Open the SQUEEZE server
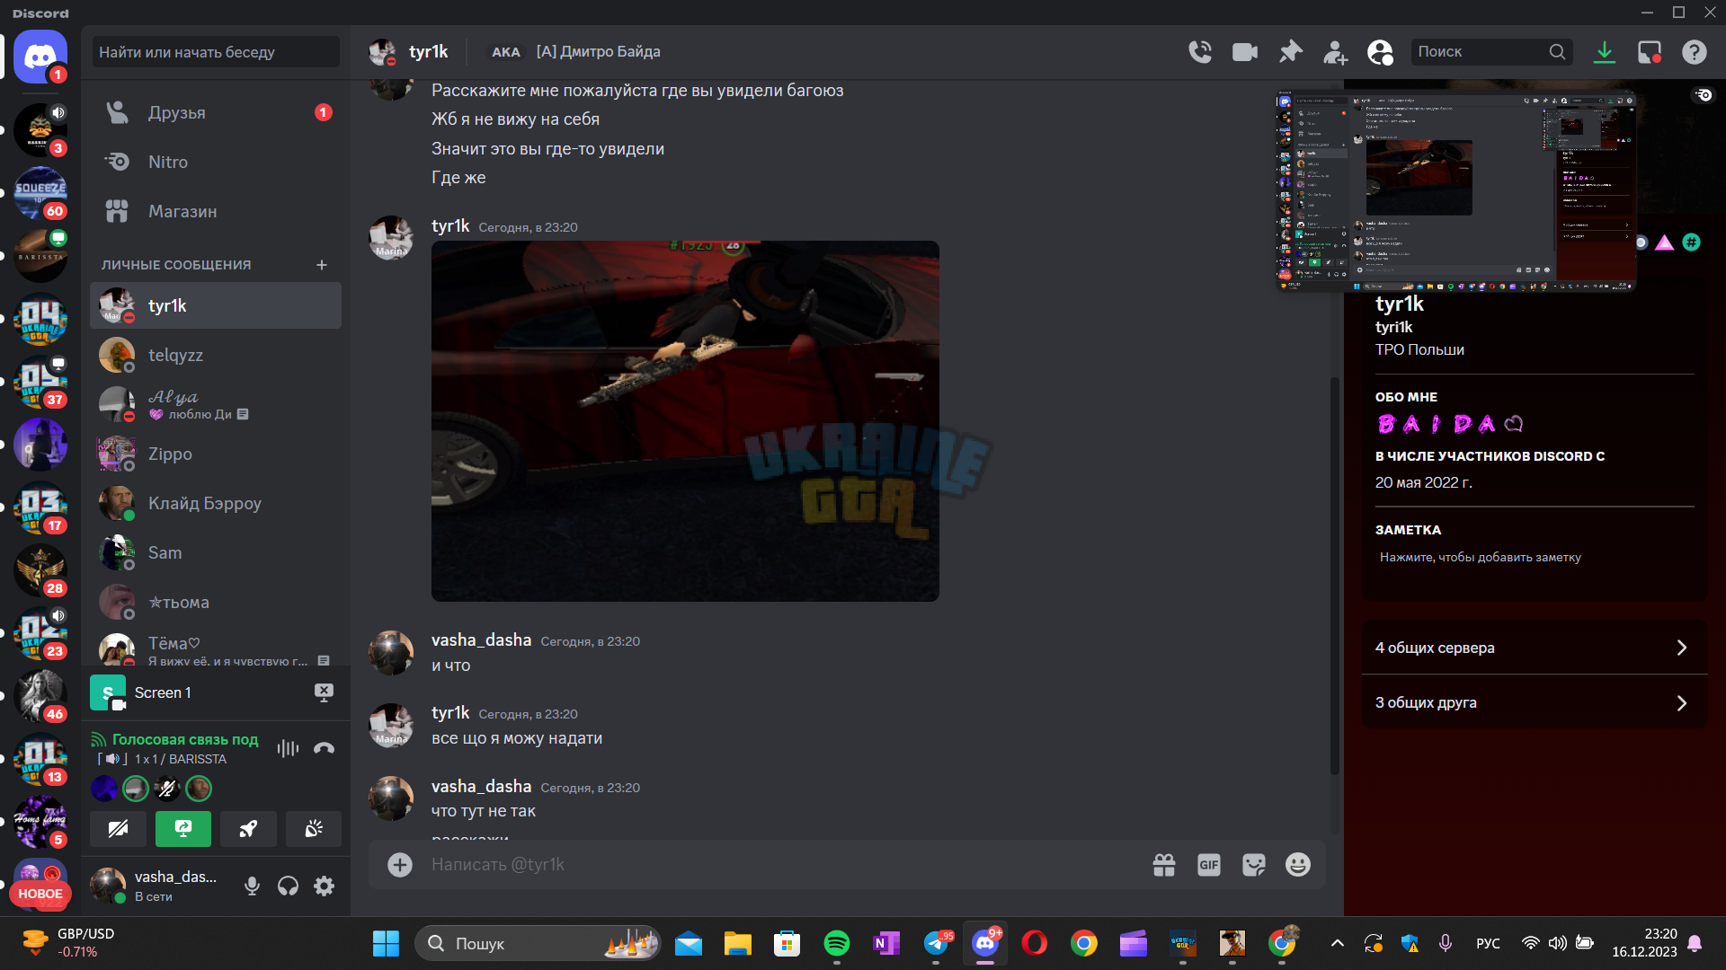Image resolution: width=1726 pixels, height=970 pixels. click(40, 193)
